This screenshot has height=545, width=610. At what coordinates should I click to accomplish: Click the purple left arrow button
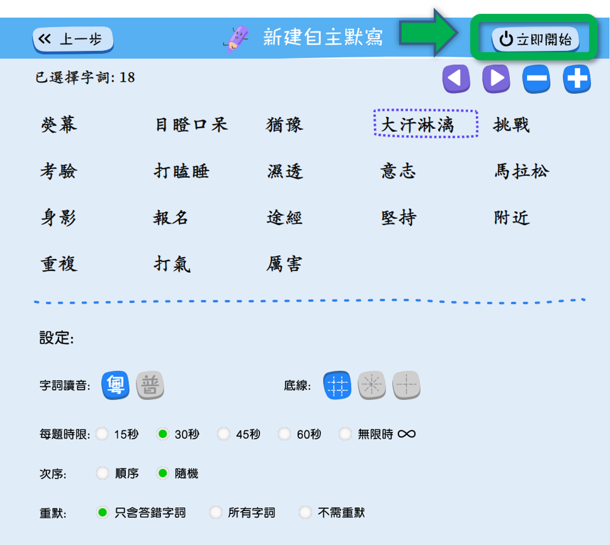456,79
